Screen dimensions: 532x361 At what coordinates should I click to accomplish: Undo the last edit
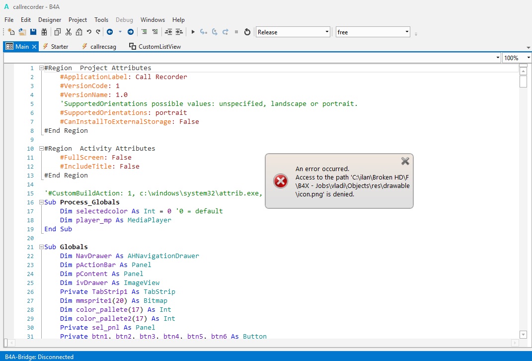[x=88, y=32]
